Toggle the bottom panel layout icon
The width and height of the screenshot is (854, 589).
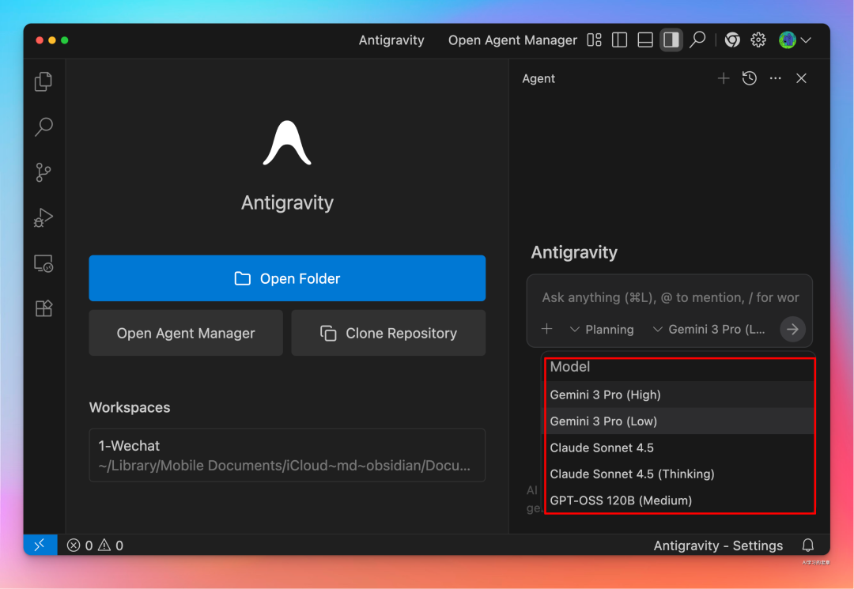coord(645,40)
